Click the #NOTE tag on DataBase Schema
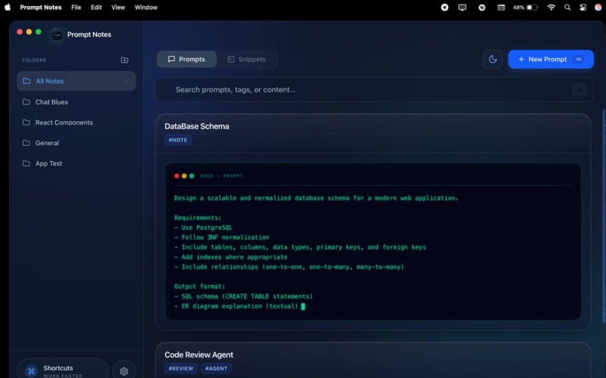The width and height of the screenshot is (606, 378). click(x=178, y=140)
